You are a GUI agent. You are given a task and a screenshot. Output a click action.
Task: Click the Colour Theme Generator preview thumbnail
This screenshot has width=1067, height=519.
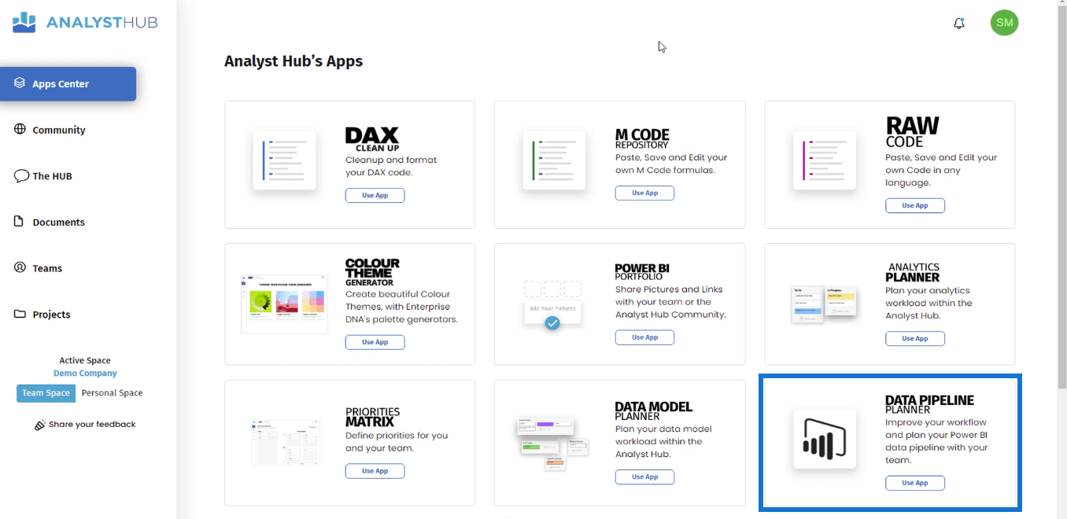[284, 304]
